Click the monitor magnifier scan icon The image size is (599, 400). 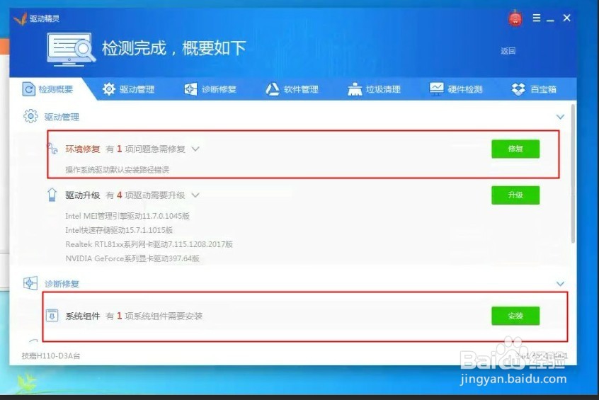[71, 49]
